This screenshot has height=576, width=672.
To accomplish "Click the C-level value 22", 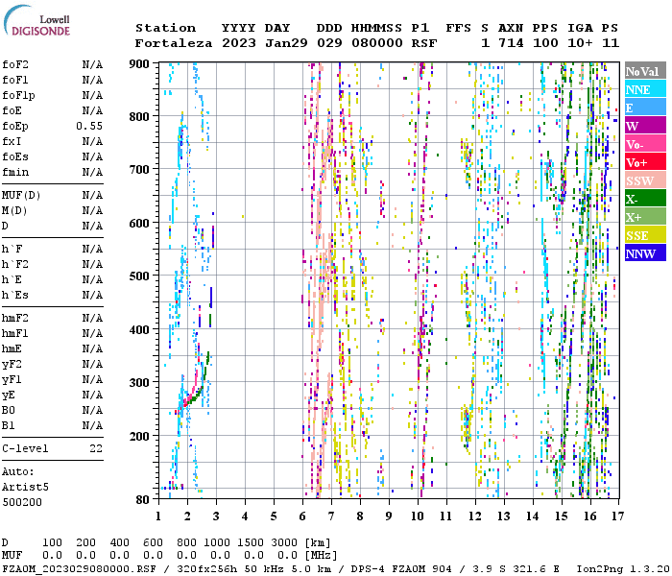I will (96, 448).
